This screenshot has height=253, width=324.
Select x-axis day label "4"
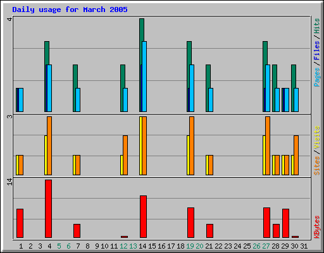pyautogui.click(x=49, y=246)
